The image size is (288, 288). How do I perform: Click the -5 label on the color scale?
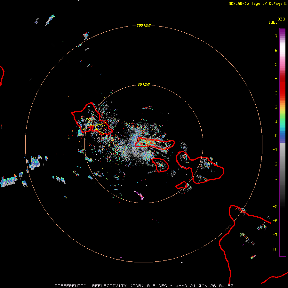tap(275, 207)
